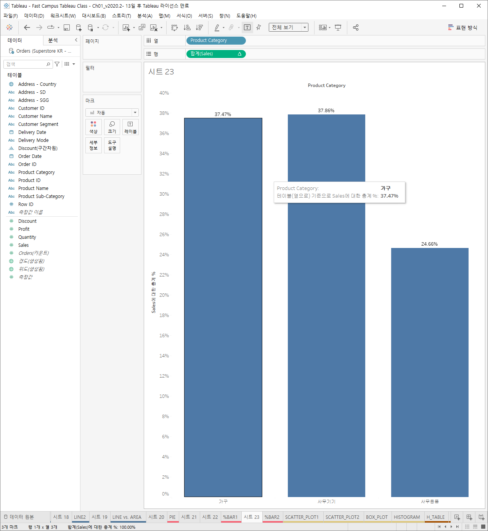Collapse the data side pane

coord(76,40)
